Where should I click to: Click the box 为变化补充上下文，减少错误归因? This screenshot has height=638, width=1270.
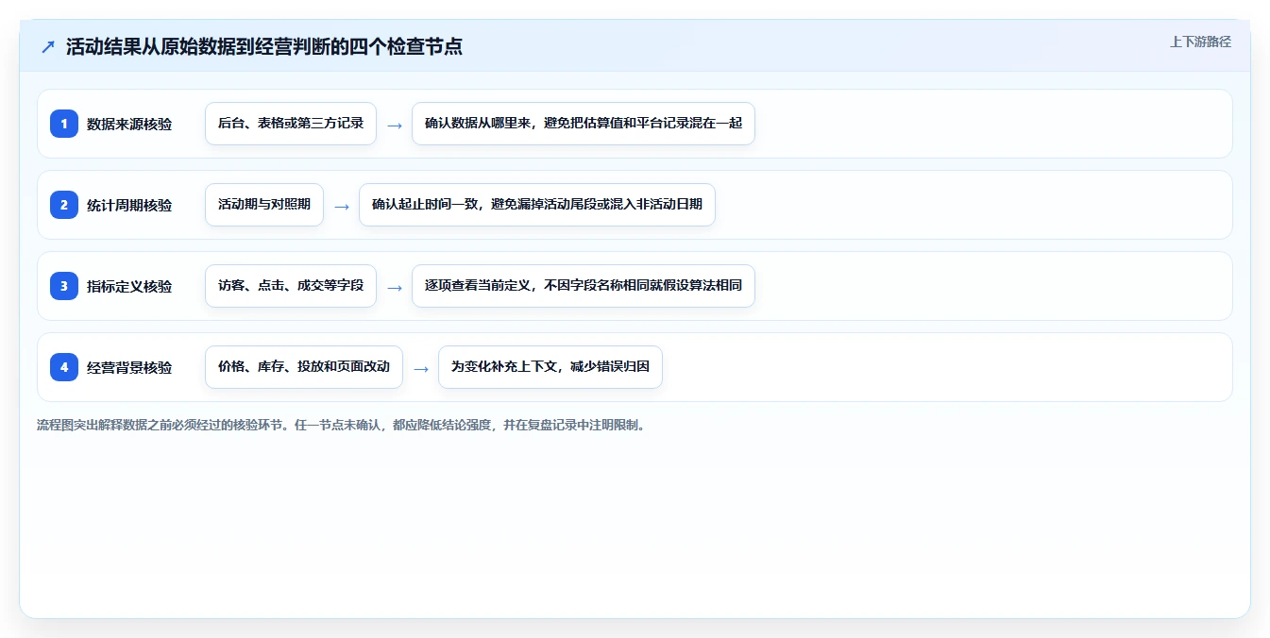550,367
